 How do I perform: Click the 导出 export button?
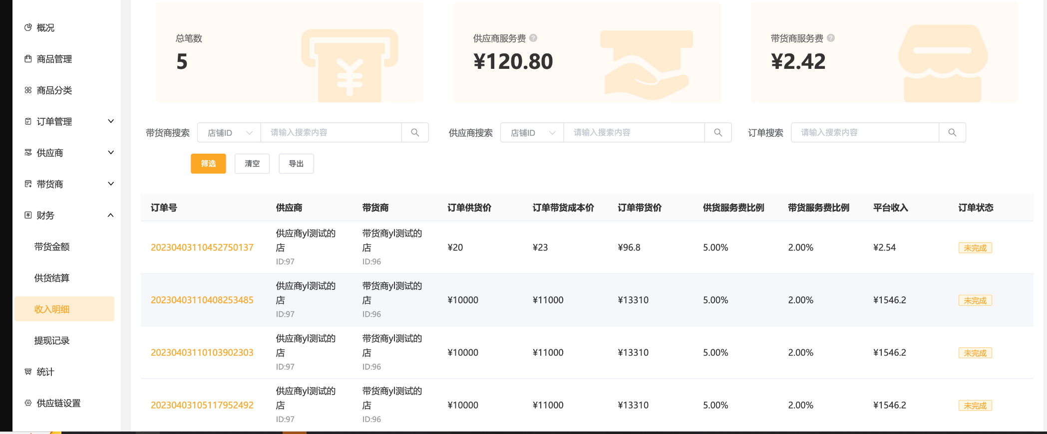point(296,164)
